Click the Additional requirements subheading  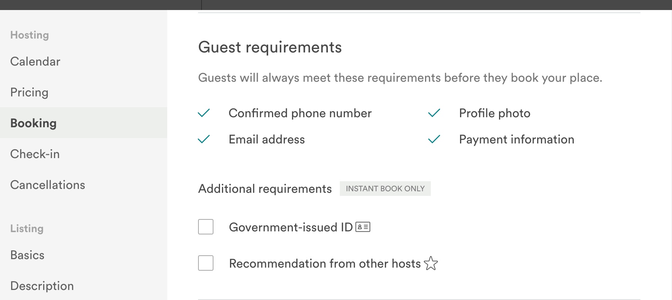(x=265, y=189)
